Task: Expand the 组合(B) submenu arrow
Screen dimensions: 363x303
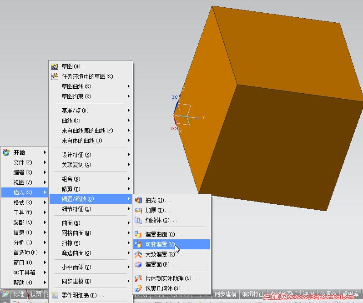Action: coord(128,179)
